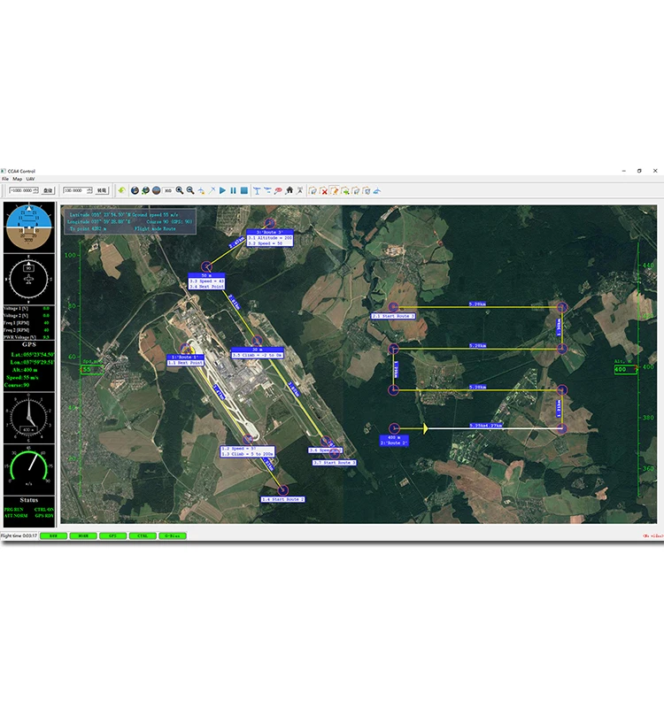Image resolution: width=664 pixels, height=708 pixels.
Task: Click the XID field in the toolbar
Action: 168,190
